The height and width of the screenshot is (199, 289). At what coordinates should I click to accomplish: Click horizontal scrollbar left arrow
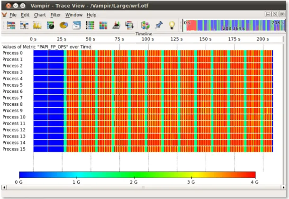[4, 188]
